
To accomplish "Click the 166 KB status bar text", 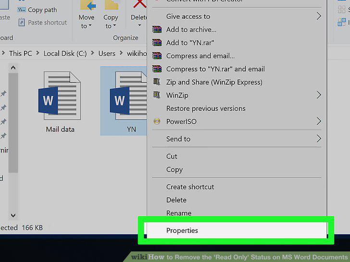I will pyautogui.click(x=32, y=227).
